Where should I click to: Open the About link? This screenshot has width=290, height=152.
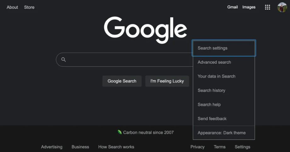(12, 7)
